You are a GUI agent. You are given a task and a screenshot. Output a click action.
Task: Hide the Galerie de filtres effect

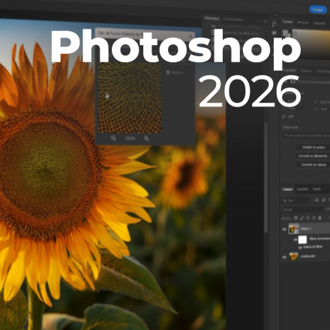tap(300, 247)
